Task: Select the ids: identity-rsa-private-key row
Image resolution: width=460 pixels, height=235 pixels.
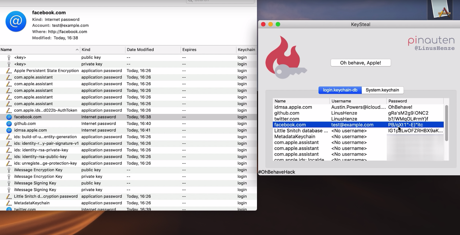Action: tap(128, 150)
